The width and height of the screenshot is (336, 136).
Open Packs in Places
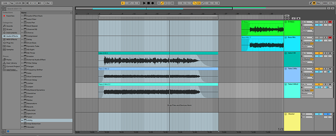pyautogui.click(x=9, y=60)
